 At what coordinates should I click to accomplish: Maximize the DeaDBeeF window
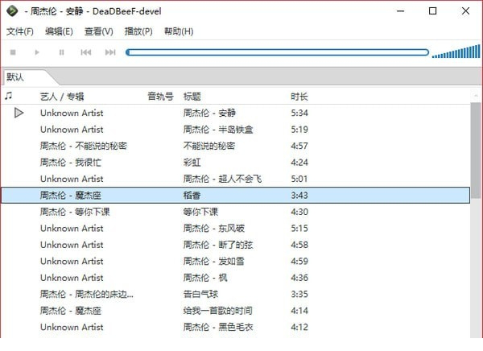tap(432, 11)
